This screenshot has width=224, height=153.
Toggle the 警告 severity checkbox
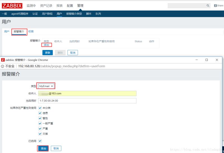(40, 118)
